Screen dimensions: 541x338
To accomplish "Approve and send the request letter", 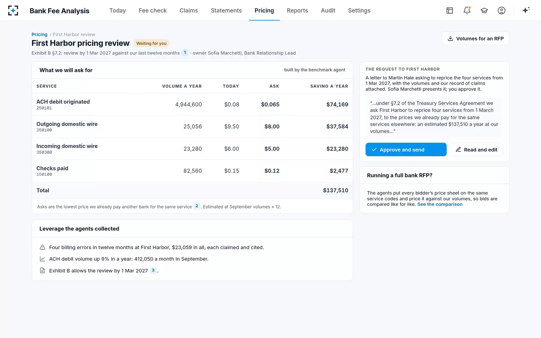I will click(406, 149).
